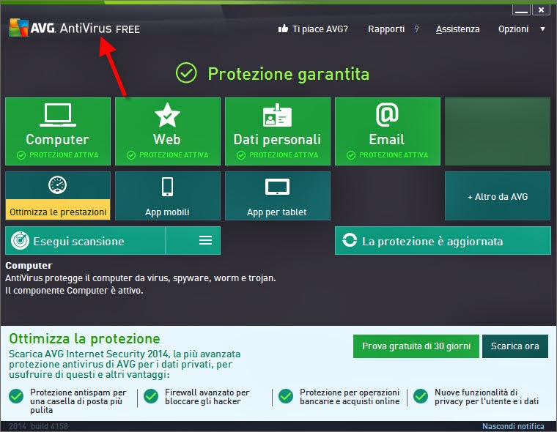557x432 pixels.
Task: Click the Firewall avanzato green check icon
Action: (x=151, y=396)
